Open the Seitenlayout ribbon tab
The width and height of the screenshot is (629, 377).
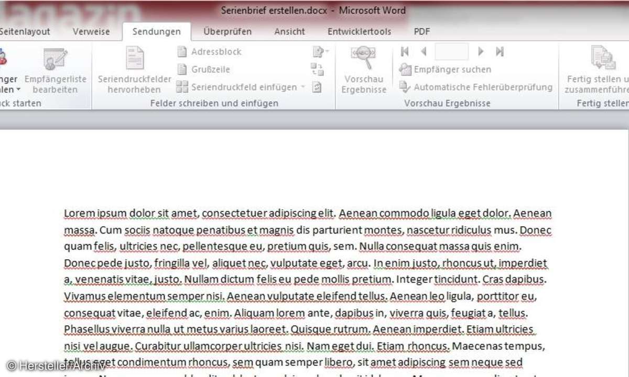tap(25, 31)
